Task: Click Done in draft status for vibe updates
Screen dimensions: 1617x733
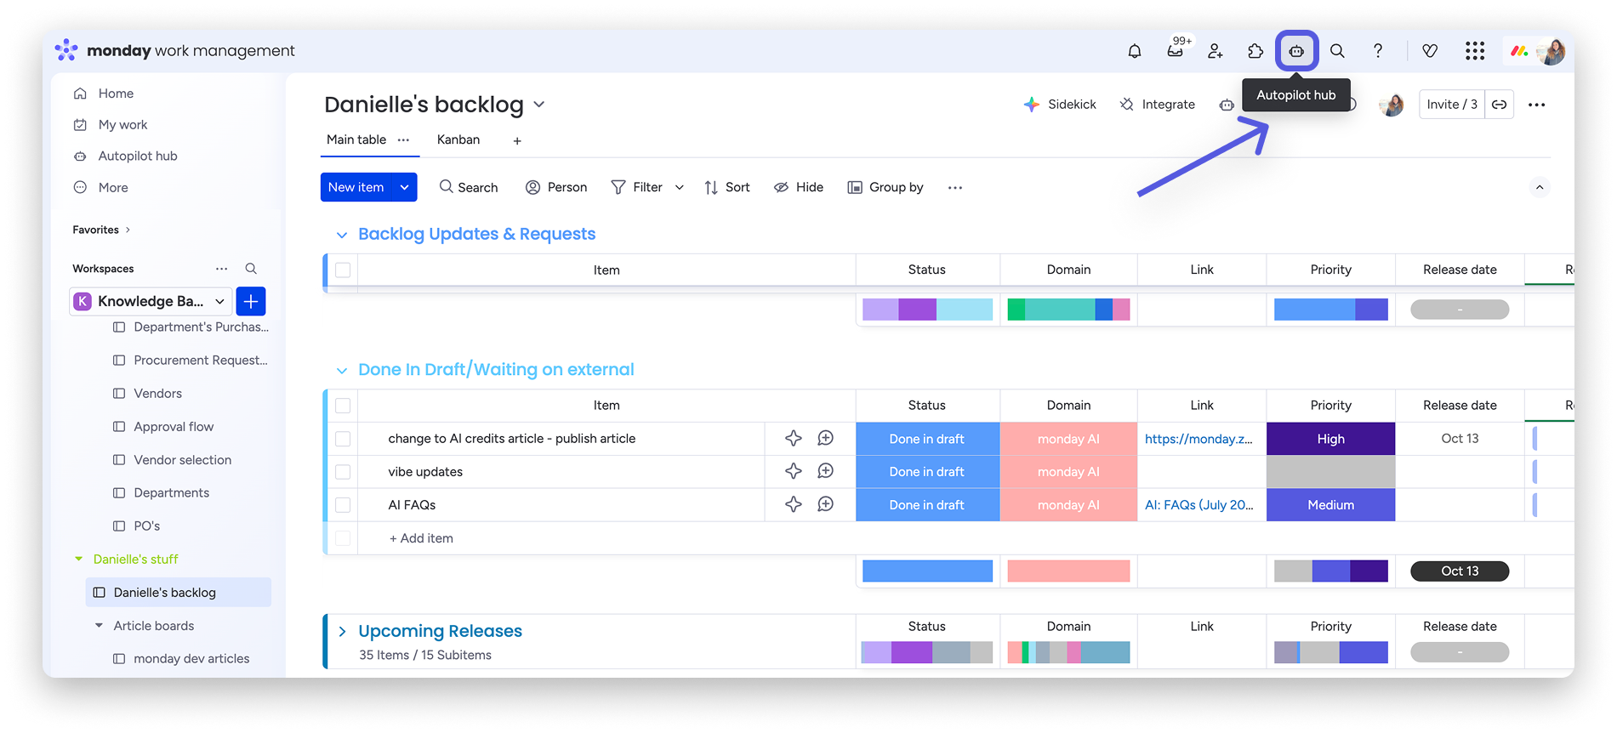Action: tap(927, 472)
